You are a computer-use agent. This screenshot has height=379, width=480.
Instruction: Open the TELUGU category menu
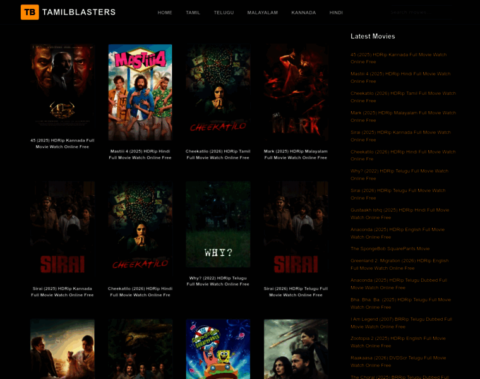click(x=224, y=13)
